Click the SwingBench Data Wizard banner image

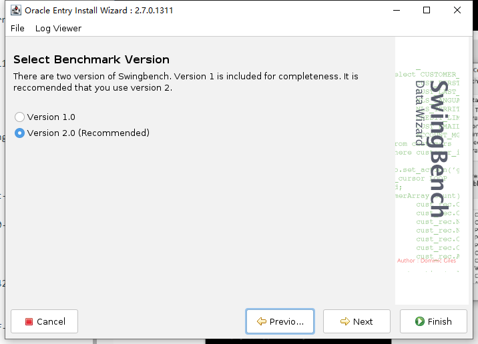pos(432,171)
